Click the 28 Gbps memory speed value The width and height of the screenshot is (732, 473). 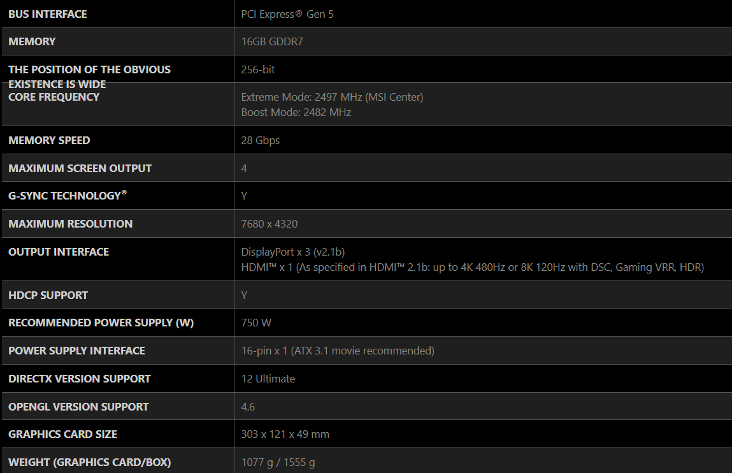(x=260, y=140)
